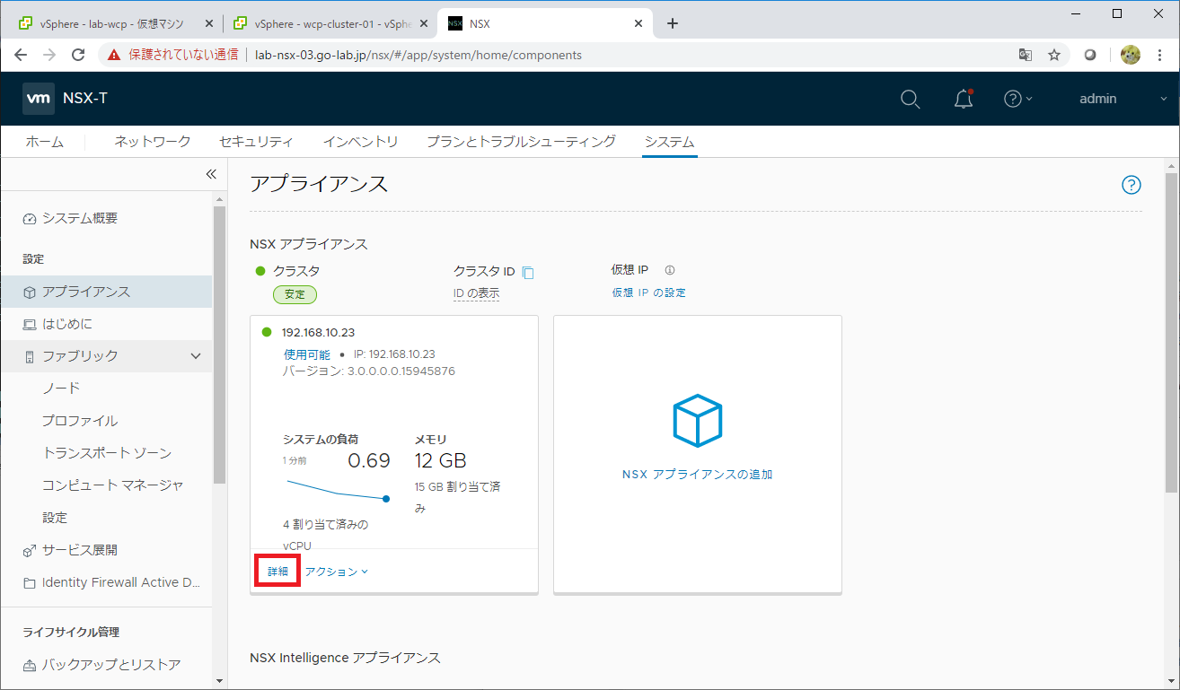Click the browser back arrow
This screenshot has height=690, width=1180.
(x=21, y=55)
